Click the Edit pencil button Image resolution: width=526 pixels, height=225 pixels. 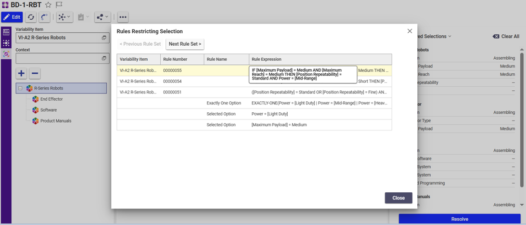pos(12,17)
